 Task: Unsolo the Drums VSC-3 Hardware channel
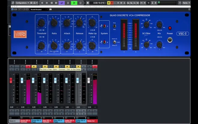click(28, 66)
